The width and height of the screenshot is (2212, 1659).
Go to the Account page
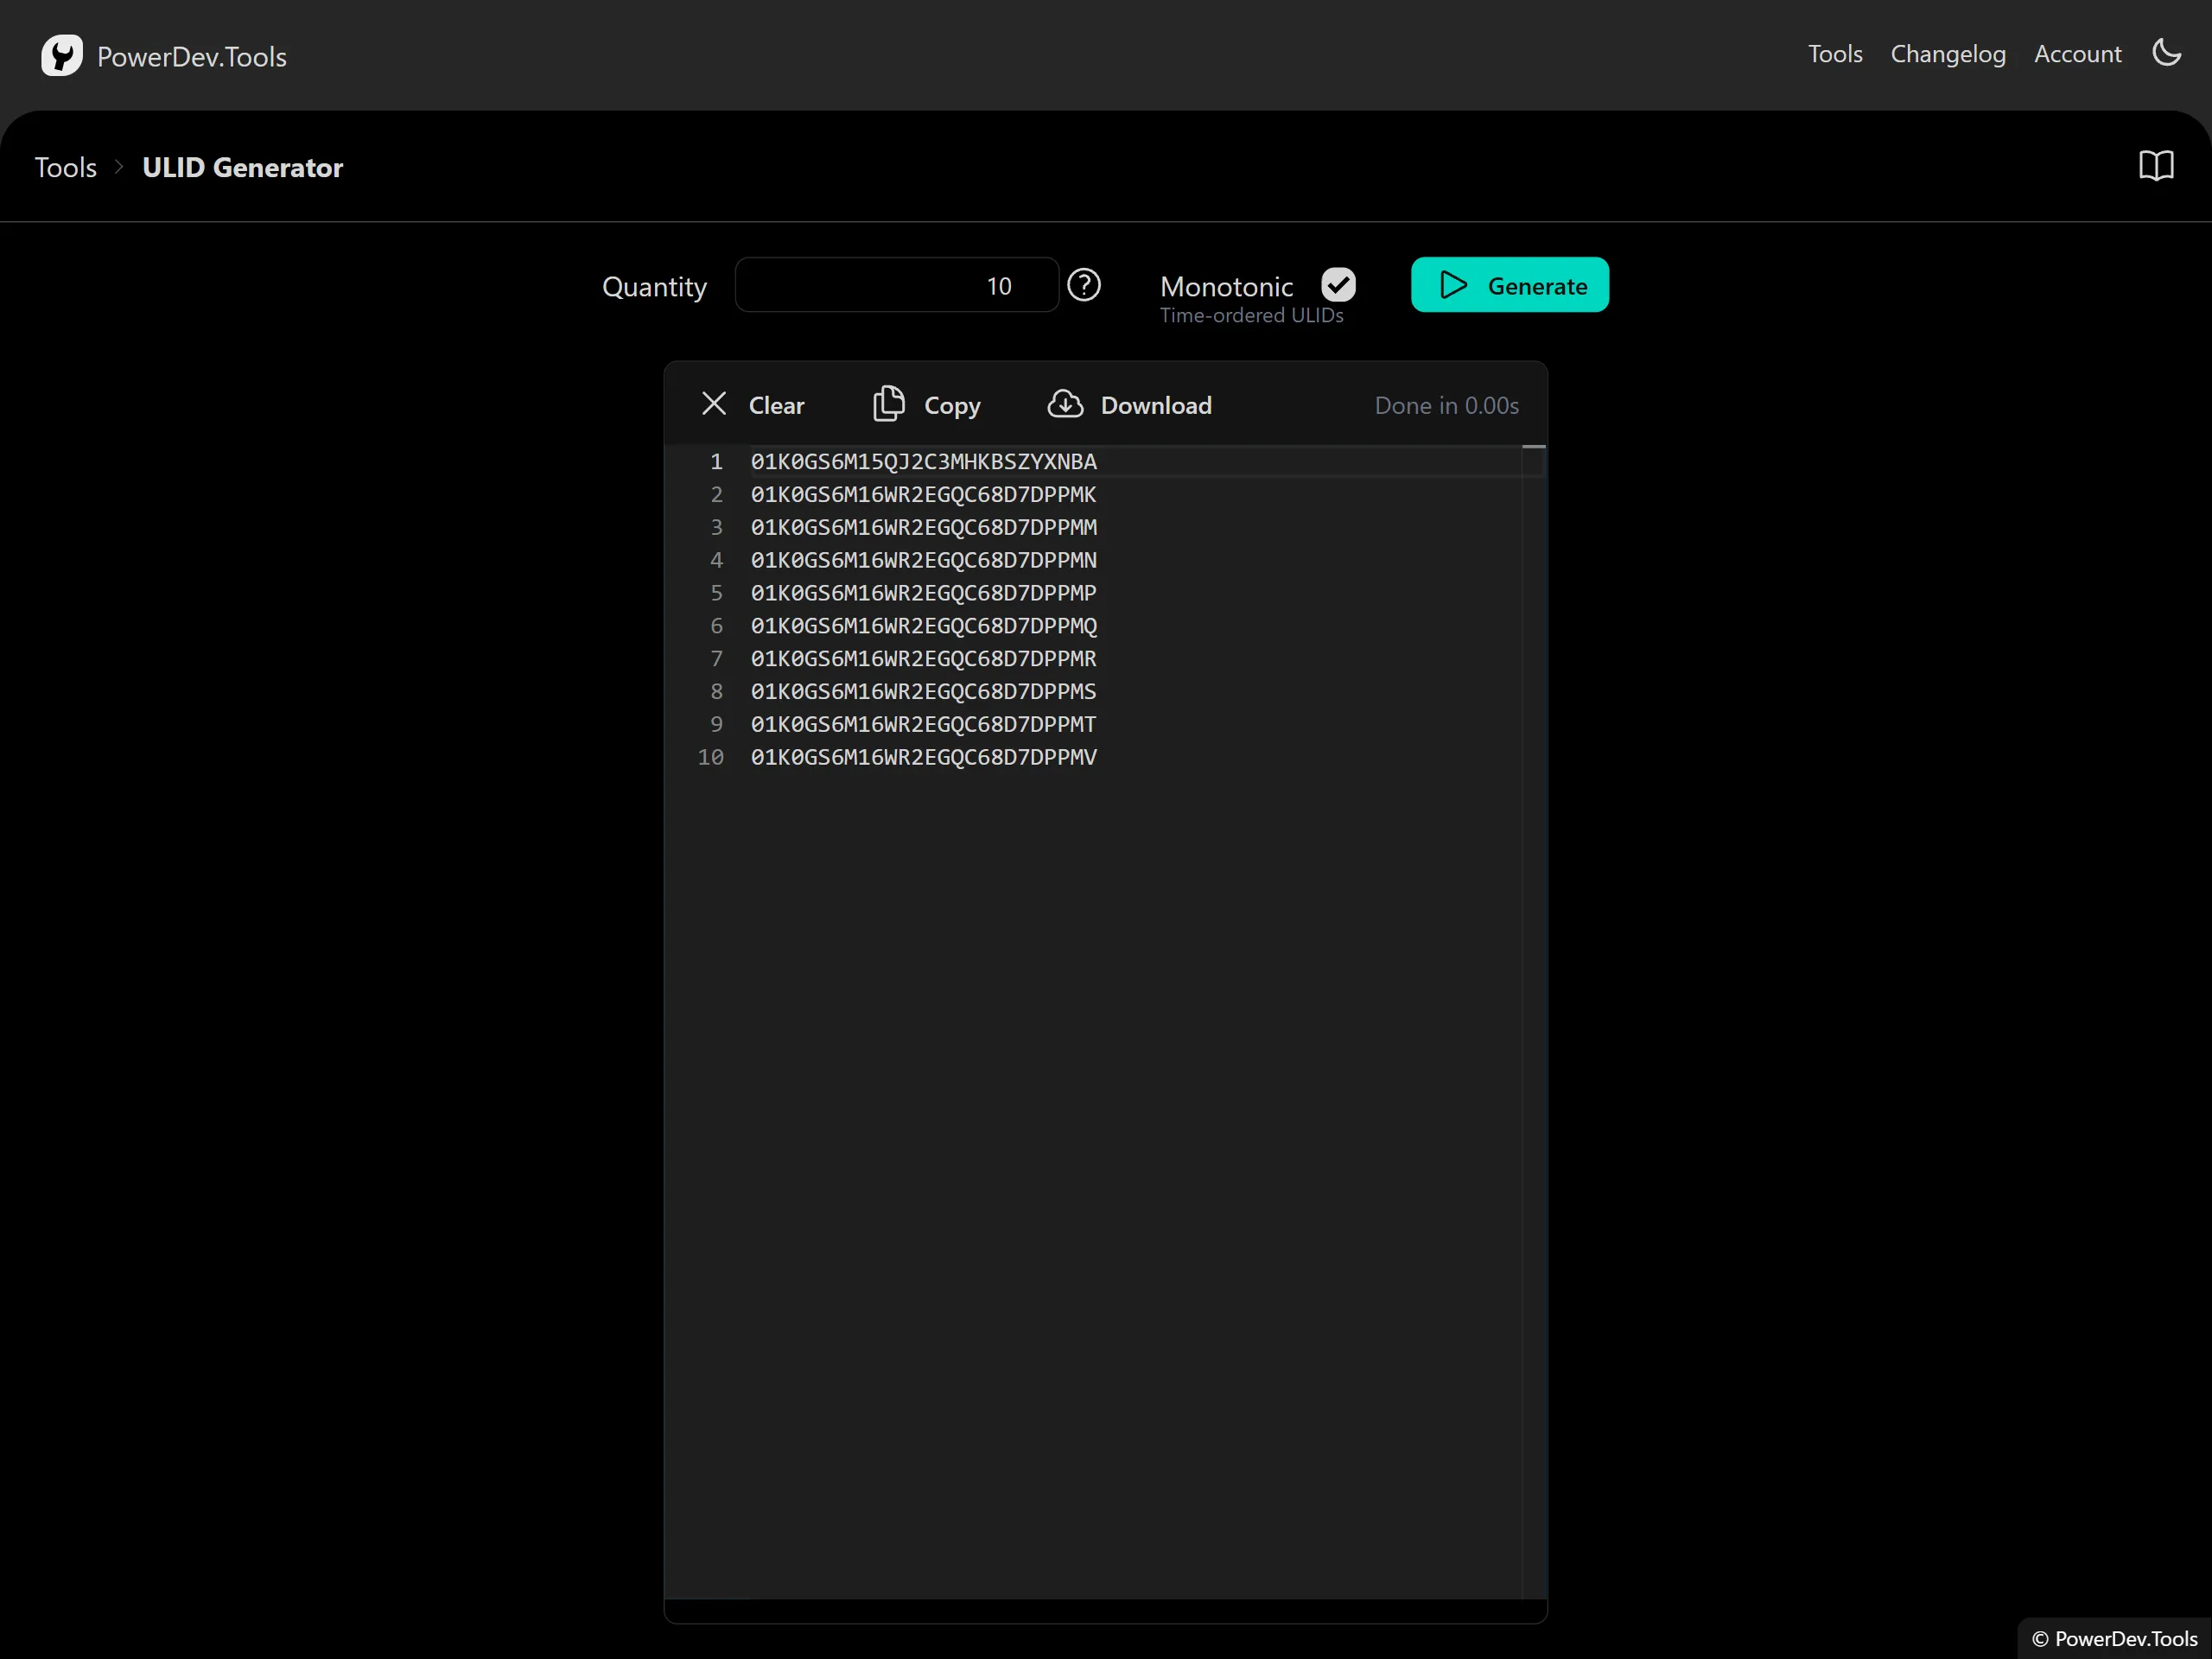pyautogui.click(x=2077, y=54)
